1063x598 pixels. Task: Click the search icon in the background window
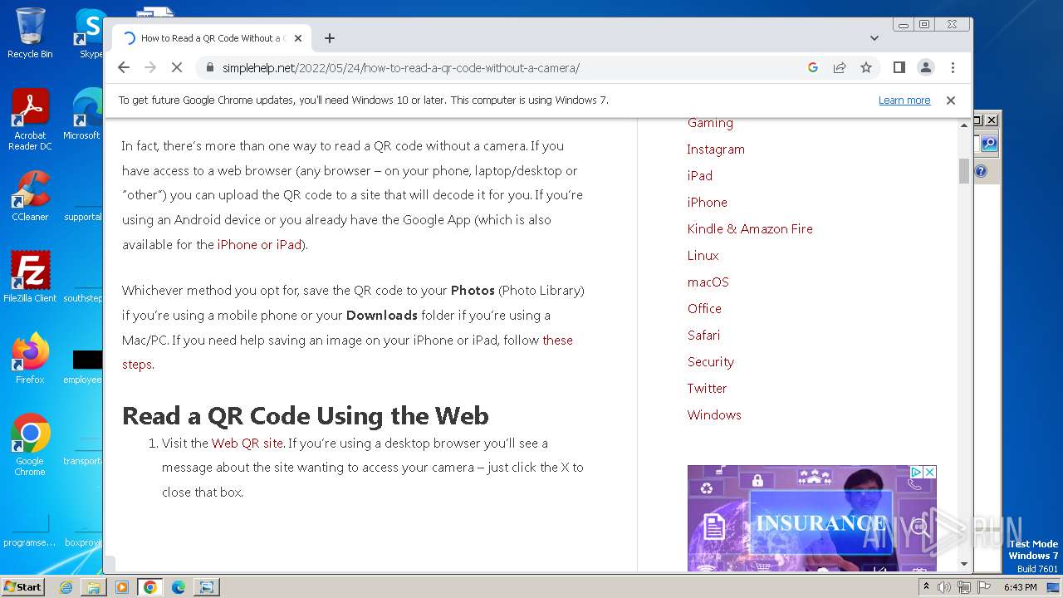988,144
